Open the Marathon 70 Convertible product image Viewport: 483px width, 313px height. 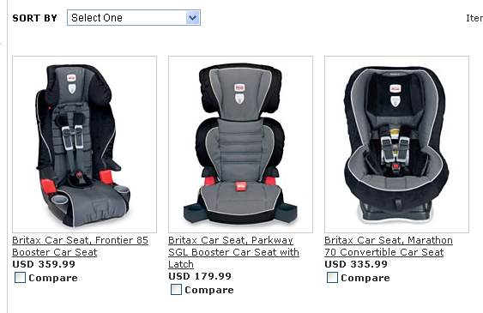tap(396, 144)
